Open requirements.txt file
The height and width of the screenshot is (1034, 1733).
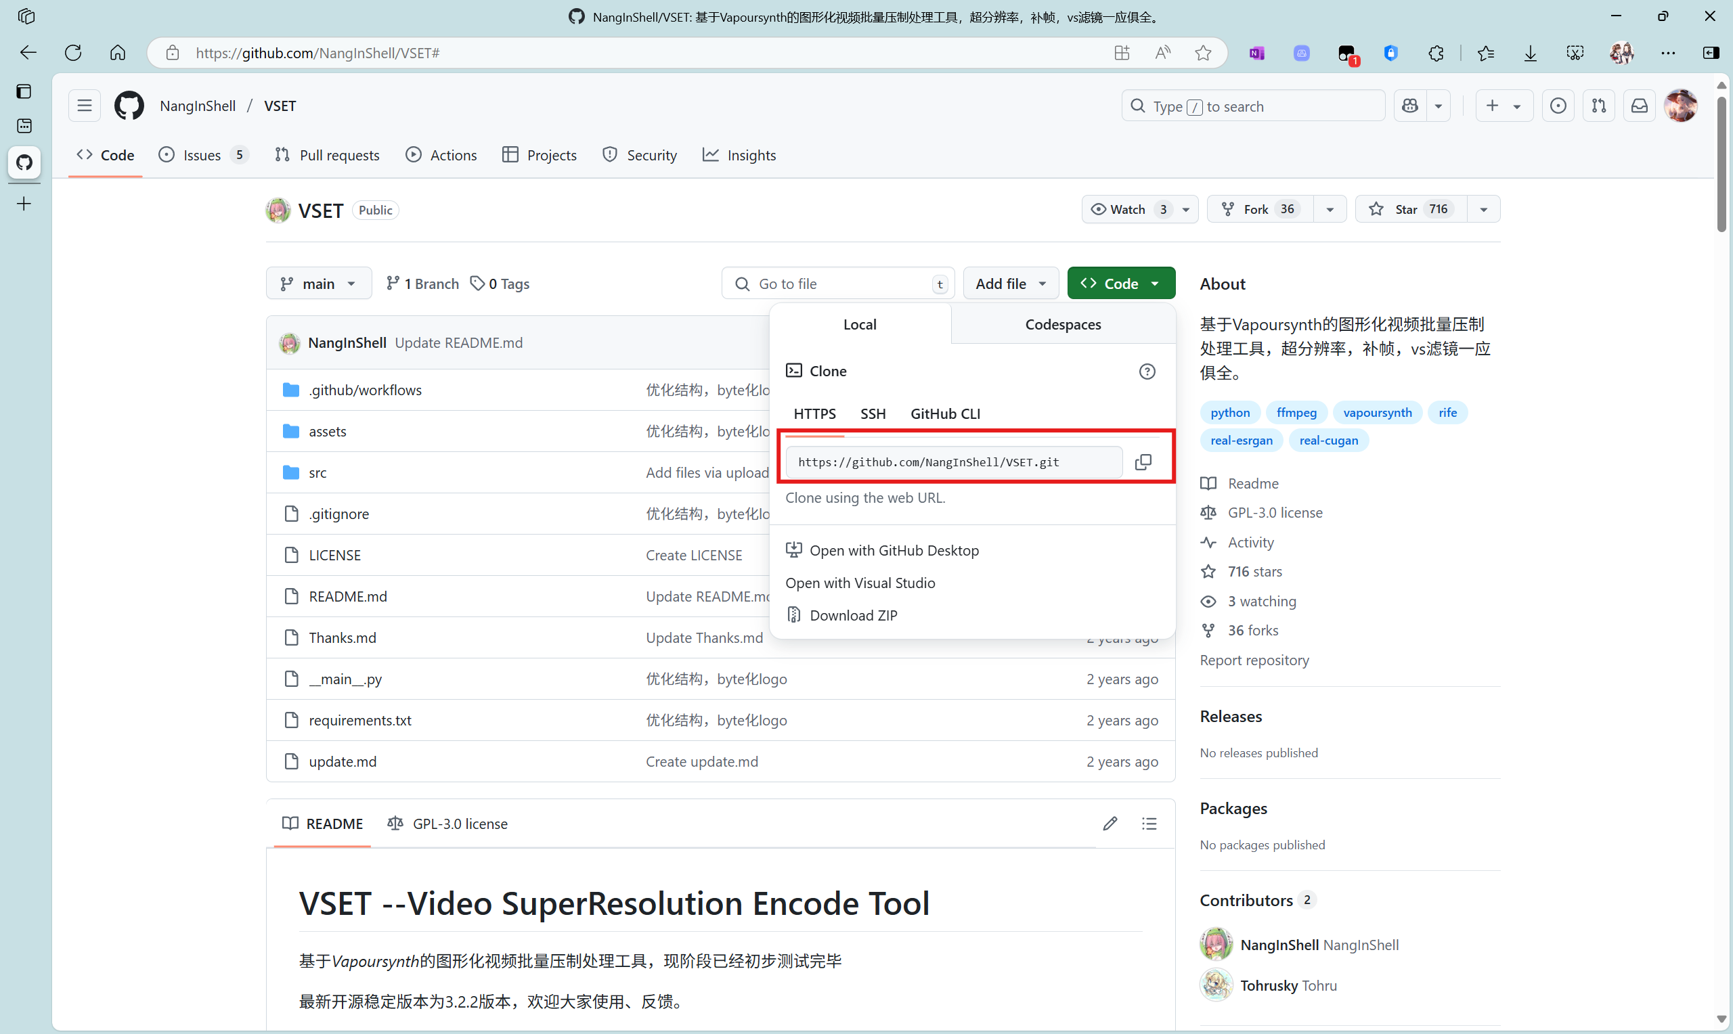359,720
